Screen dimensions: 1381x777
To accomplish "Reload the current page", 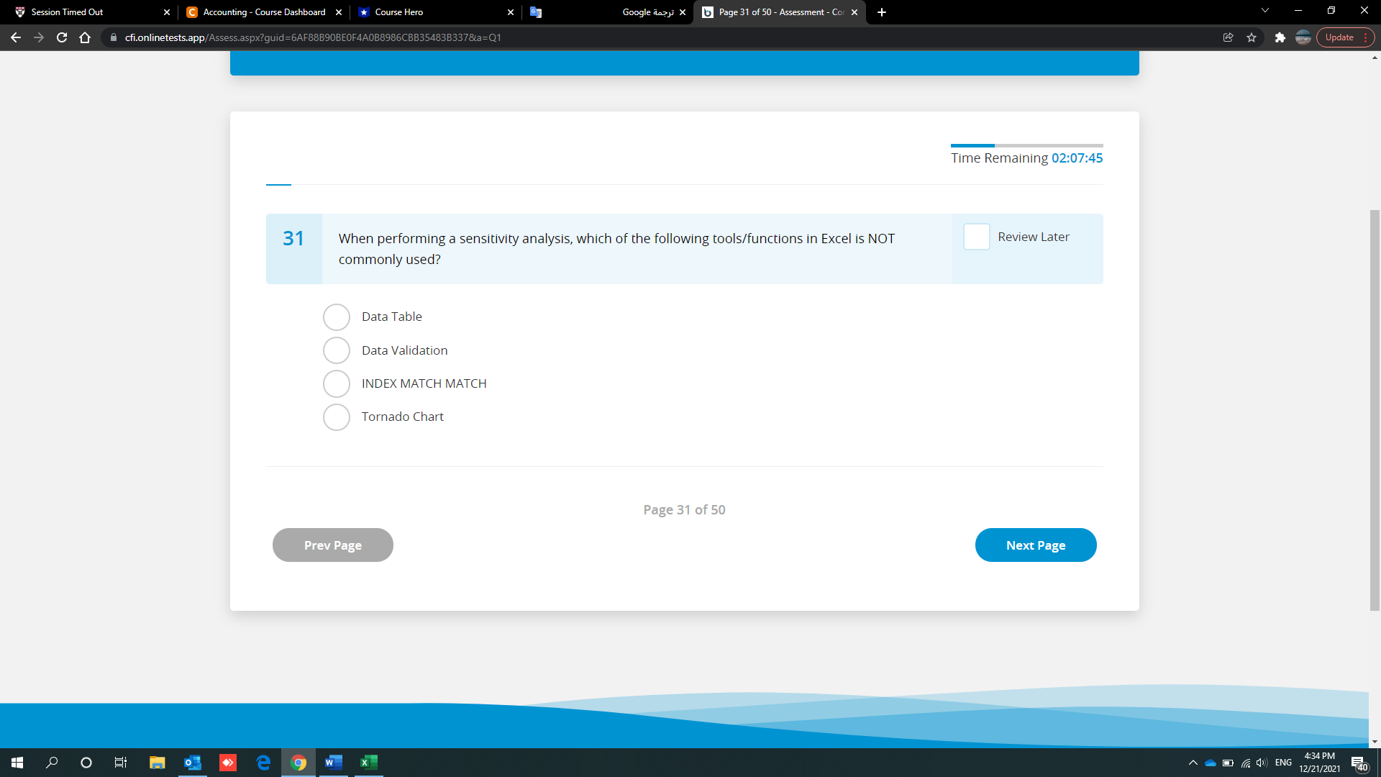I will [x=61, y=37].
